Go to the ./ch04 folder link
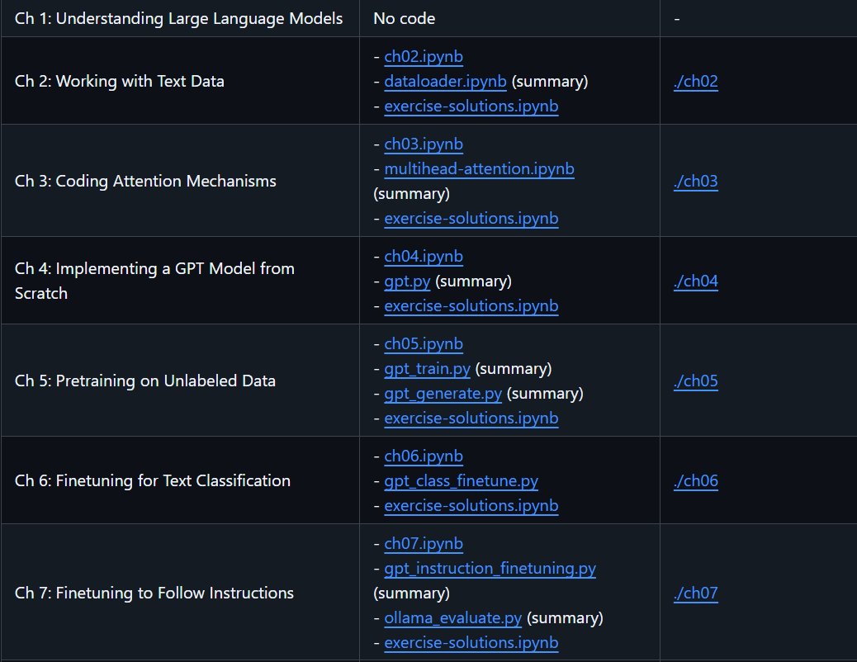Screen dimensions: 857x662 click(x=696, y=281)
